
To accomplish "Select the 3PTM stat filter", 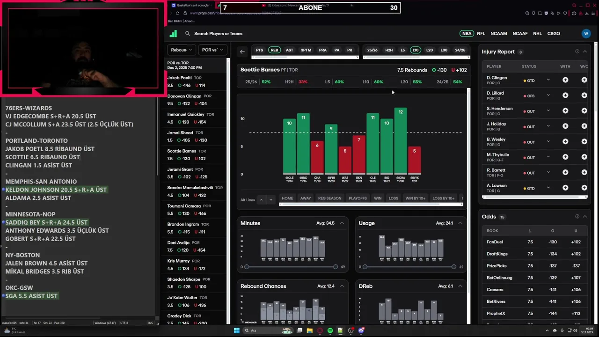I will pyautogui.click(x=306, y=50).
